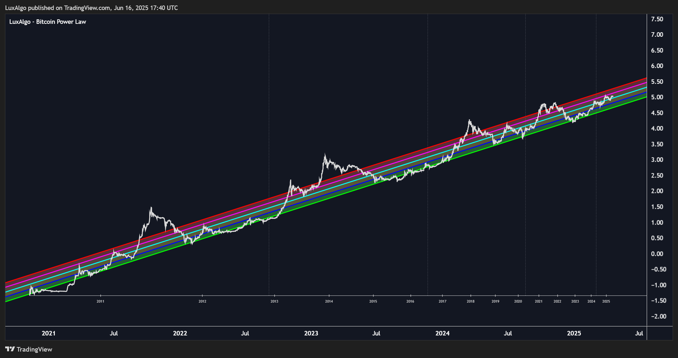678x358 pixels.
Task: Click the Jul label between 2024 and 2025
Action: [508, 333]
